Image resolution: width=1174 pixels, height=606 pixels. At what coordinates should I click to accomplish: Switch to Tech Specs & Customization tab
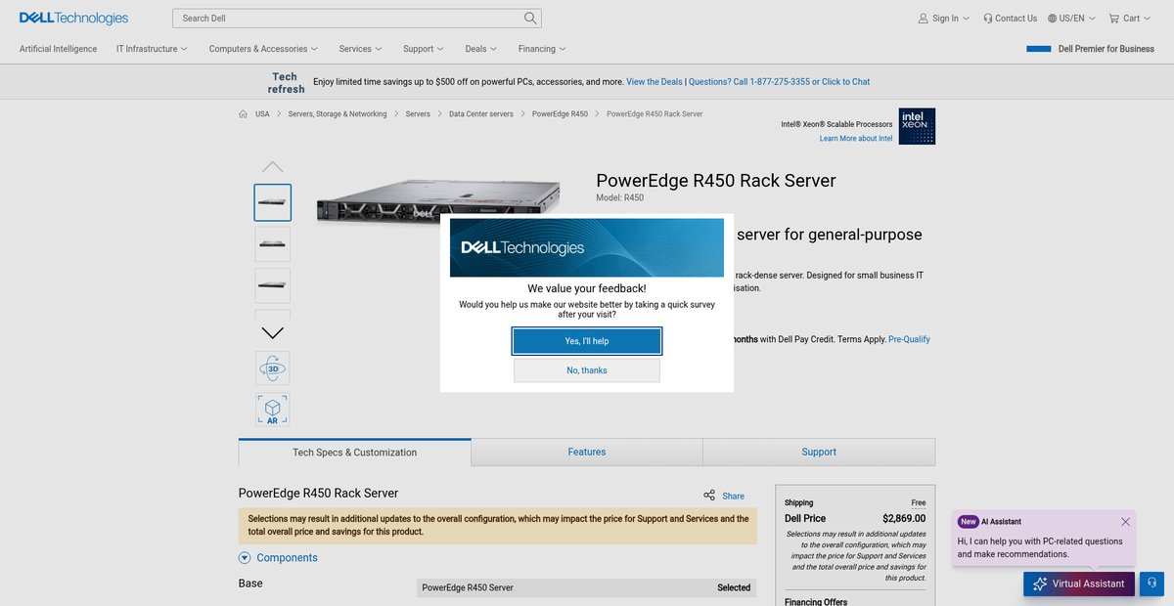click(354, 453)
